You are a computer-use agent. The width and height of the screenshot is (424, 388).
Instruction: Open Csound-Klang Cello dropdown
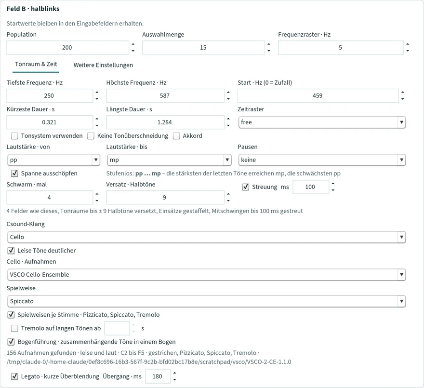coord(207,237)
